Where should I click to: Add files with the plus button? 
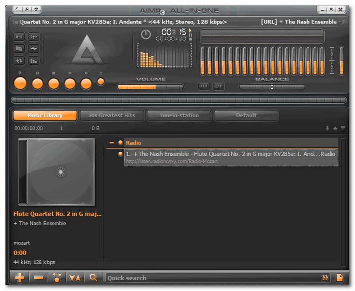point(20,278)
